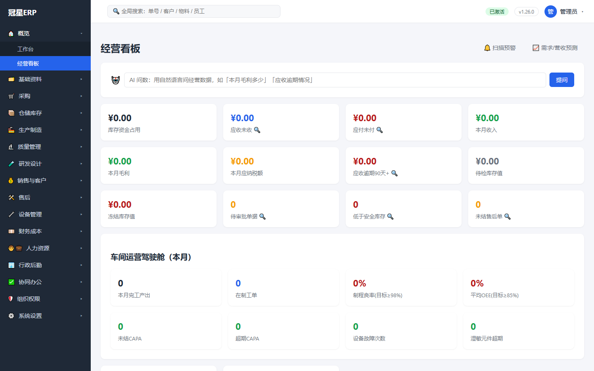The width and height of the screenshot is (594, 371).
Task: Open the 协同办公 menu
Action: 45,282
